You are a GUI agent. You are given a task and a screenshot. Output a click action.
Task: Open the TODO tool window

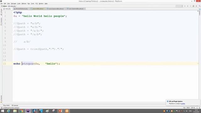click(x=6, y=105)
